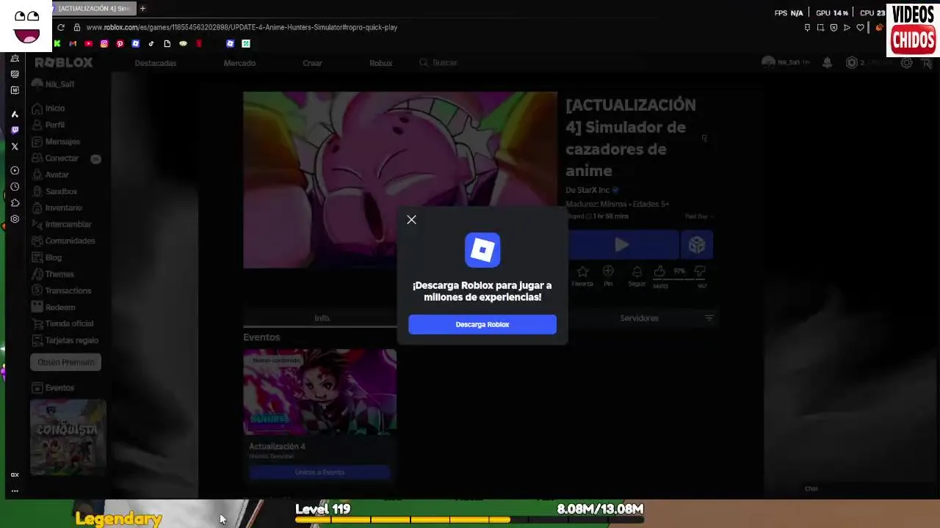This screenshot has width=940, height=528.
Task: Click the Descarga Roblox button
Action: 482,324
